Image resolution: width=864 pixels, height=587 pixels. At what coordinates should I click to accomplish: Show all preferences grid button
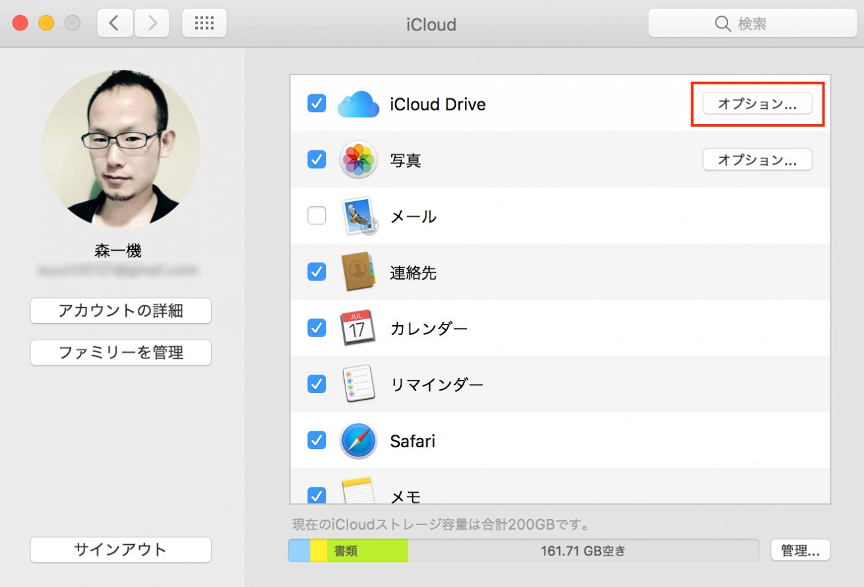point(204,24)
